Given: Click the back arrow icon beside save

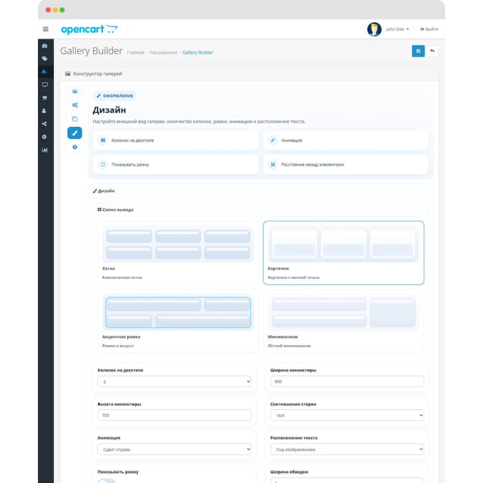Looking at the screenshot, I should pos(432,51).
